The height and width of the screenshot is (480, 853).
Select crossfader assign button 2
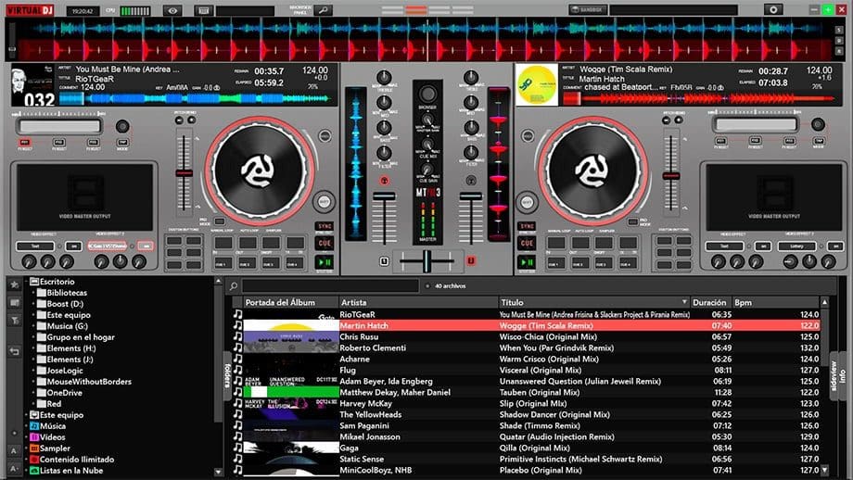click(x=471, y=261)
